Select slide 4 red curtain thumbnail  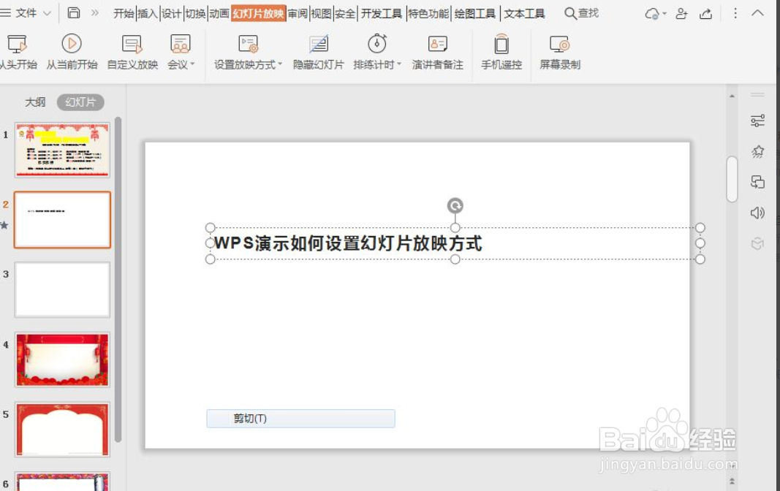[x=62, y=359]
